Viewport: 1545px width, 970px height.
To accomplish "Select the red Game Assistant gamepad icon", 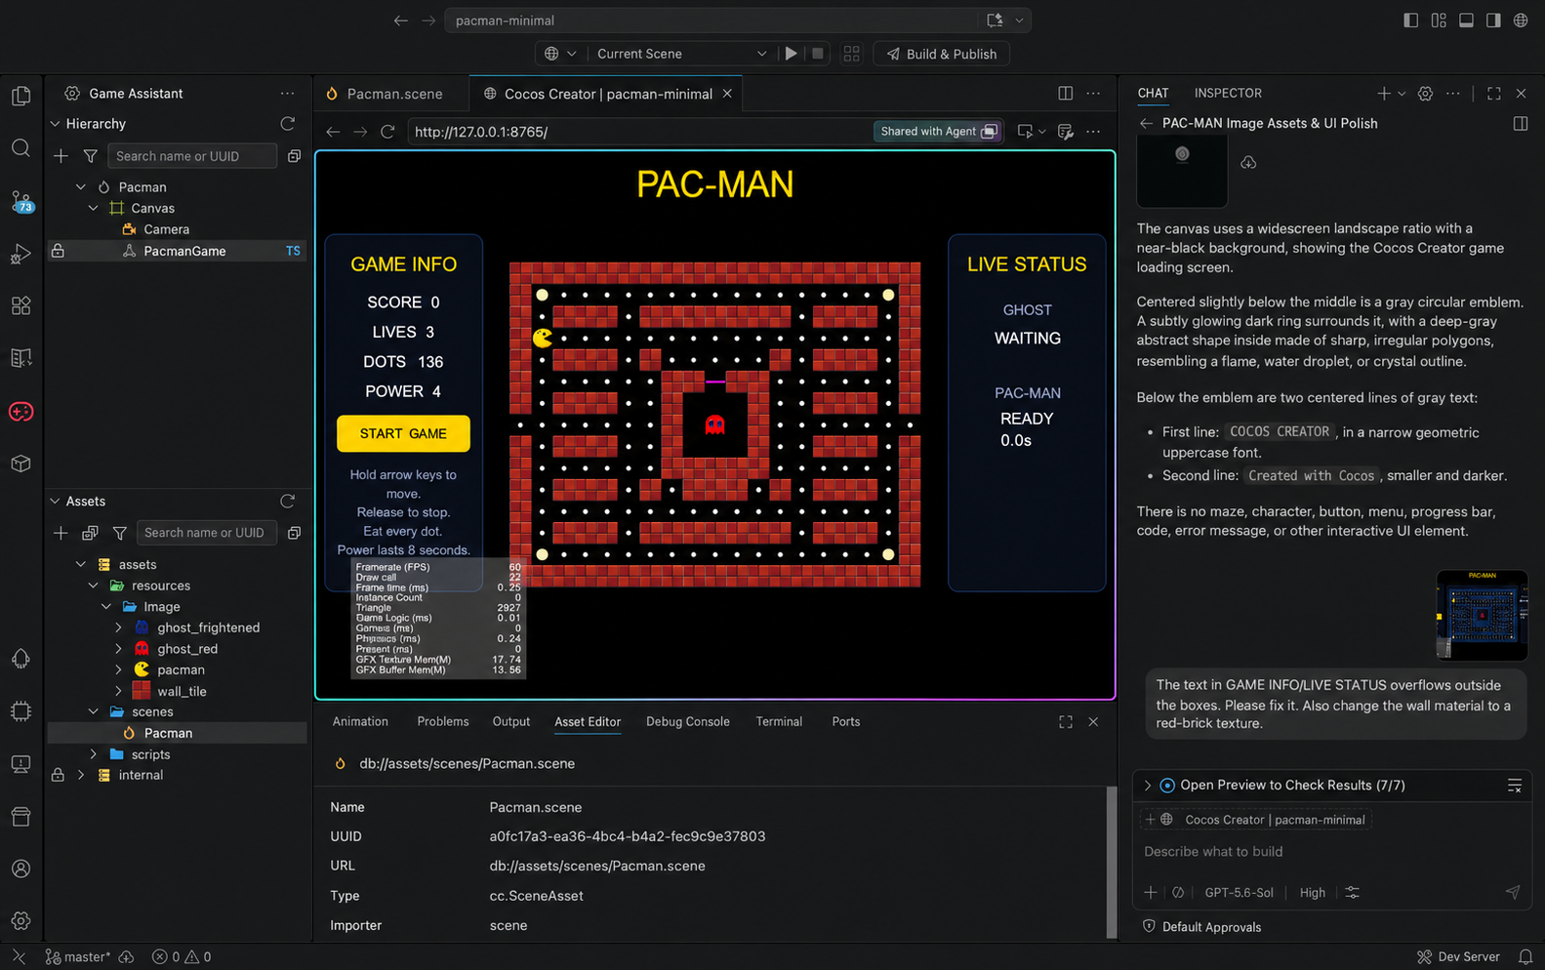I will [x=20, y=412].
